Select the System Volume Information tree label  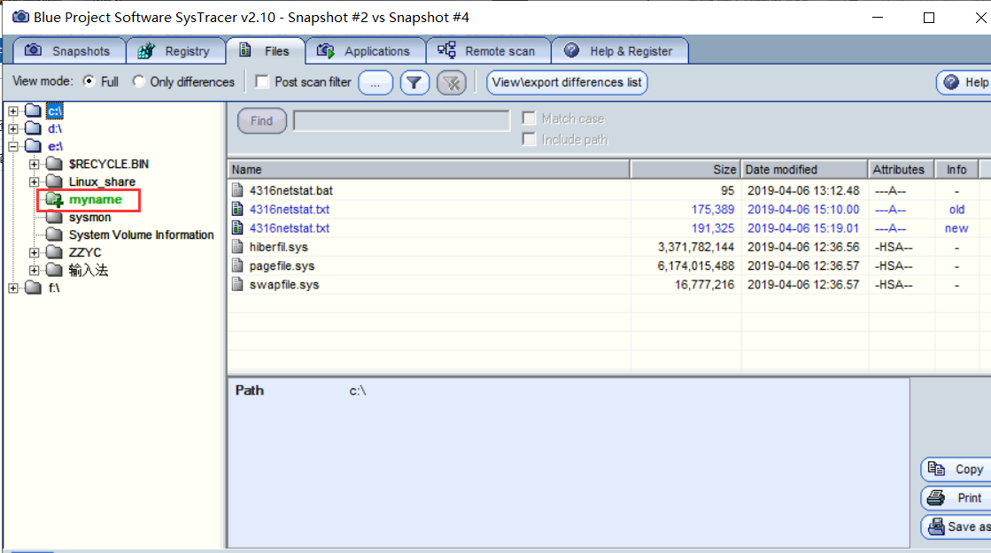141,234
